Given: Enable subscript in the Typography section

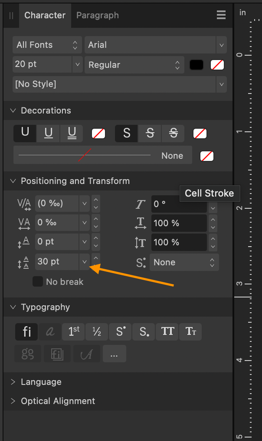Looking at the screenshot, I should (x=143, y=331).
